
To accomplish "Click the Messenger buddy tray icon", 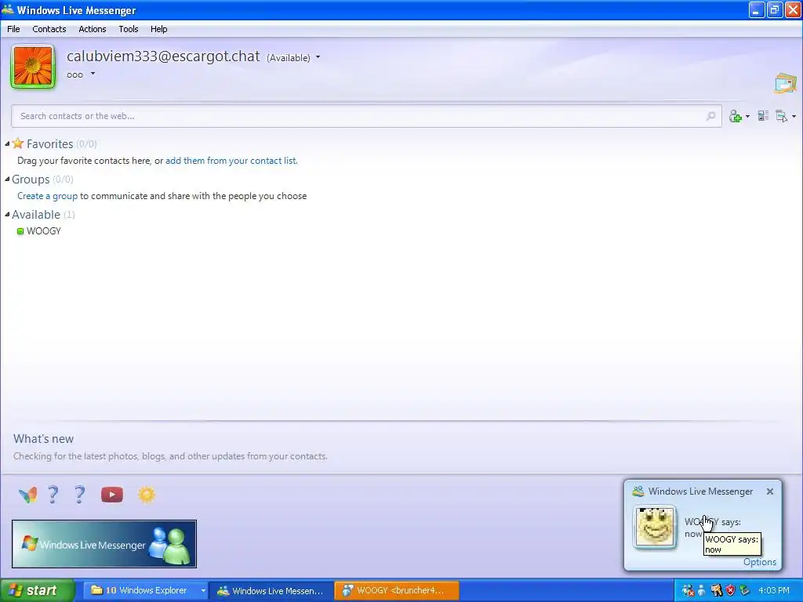I will pyautogui.click(x=702, y=591).
